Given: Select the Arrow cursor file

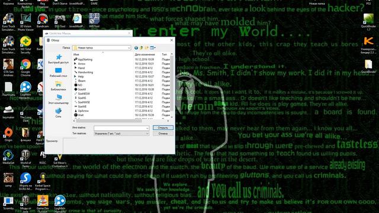Looking at the screenshot, I should point(79,63).
